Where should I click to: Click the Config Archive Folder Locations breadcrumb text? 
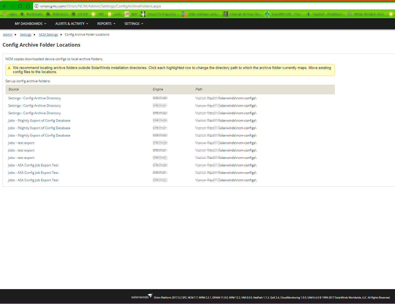(x=87, y=34)
